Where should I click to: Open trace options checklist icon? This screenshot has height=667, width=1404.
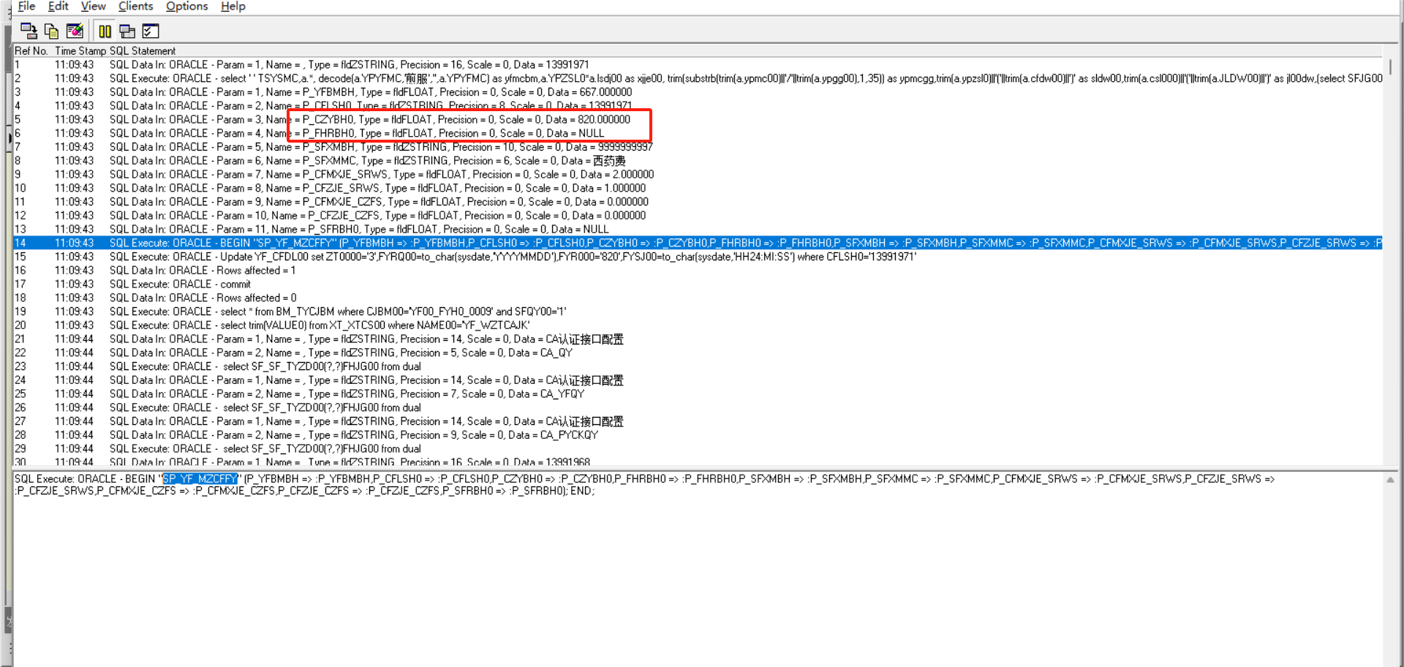click(x=151, y=31)
